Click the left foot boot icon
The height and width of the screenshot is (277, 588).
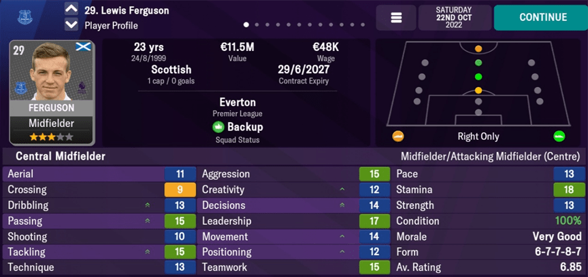click(x=398, y=136)
